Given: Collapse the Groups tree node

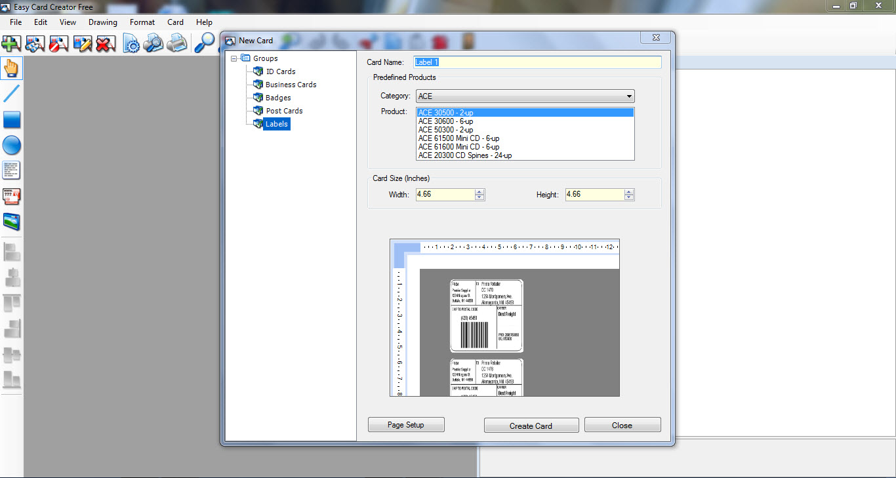Looking at the screenshot, I should click(x=234, y=58).
